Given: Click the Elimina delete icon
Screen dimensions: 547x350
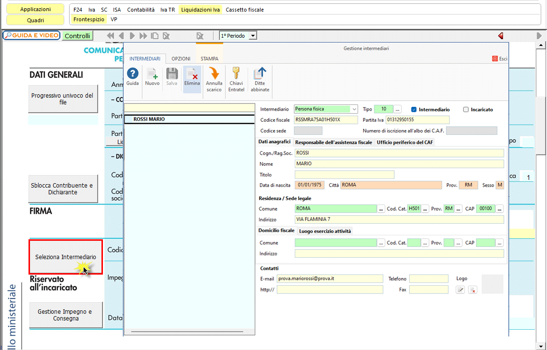Looking at the screenshot, I should (x=192, y=74).
